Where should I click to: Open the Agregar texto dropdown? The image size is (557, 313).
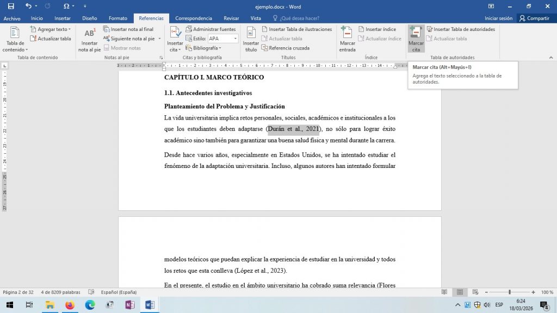click(x=51, y=29)
